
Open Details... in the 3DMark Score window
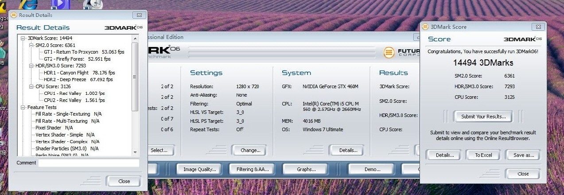point(444,155)
